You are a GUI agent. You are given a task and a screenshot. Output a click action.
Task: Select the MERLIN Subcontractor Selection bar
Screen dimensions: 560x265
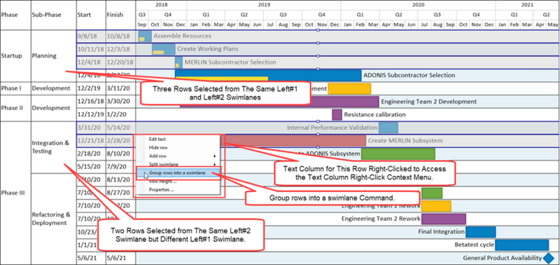pos(178,62)
